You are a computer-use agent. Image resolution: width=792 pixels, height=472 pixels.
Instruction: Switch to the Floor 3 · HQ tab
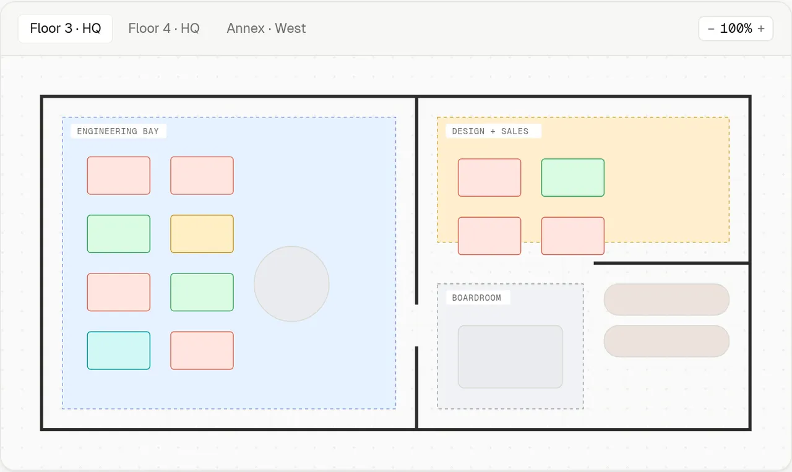click(x=65, y=28)
